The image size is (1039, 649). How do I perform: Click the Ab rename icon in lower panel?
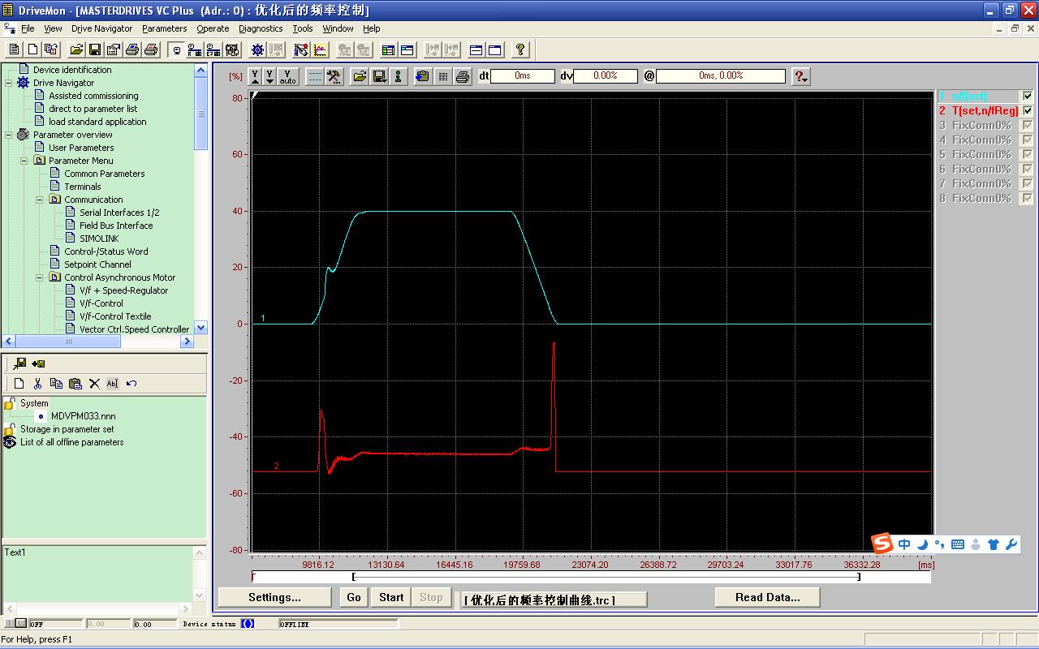[112, 384]
